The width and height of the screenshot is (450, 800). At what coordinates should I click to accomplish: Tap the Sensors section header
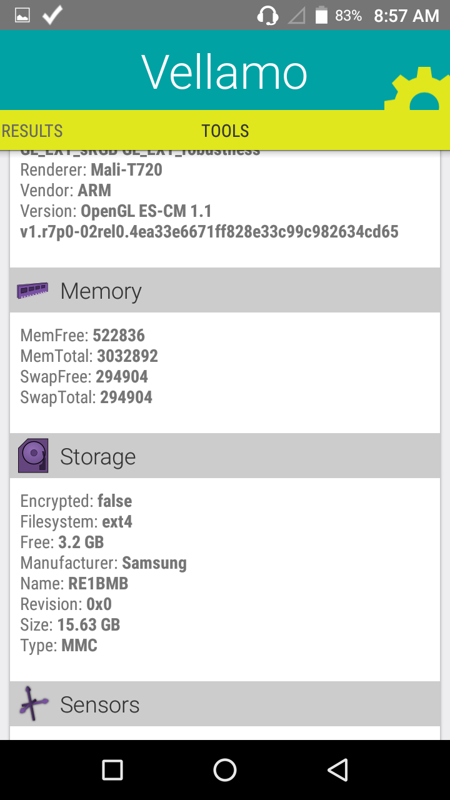[225, 704]
